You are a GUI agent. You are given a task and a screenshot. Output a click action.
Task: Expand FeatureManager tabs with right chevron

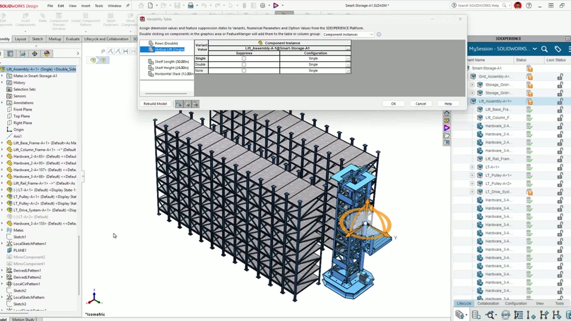pos(77,53)
